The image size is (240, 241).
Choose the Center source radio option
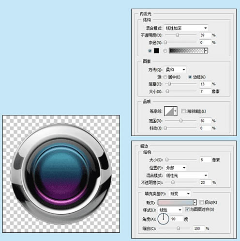pos(165,77)
